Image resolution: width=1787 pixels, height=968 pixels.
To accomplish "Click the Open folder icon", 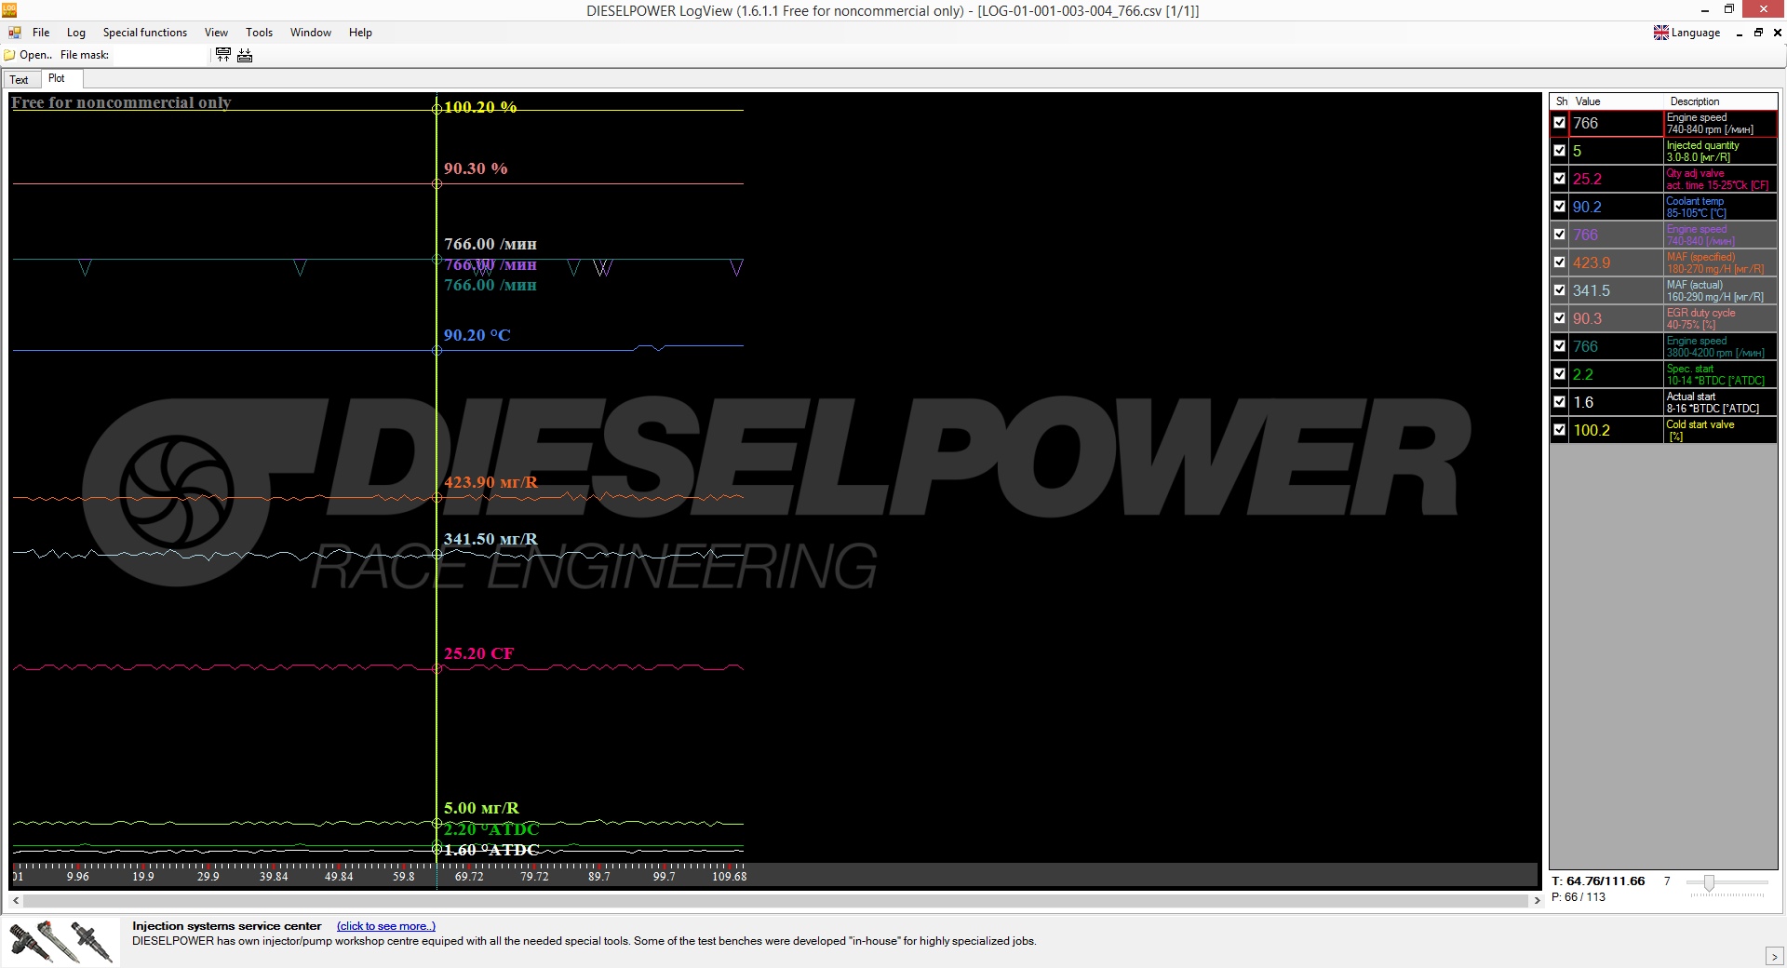I will click(10, 55).
